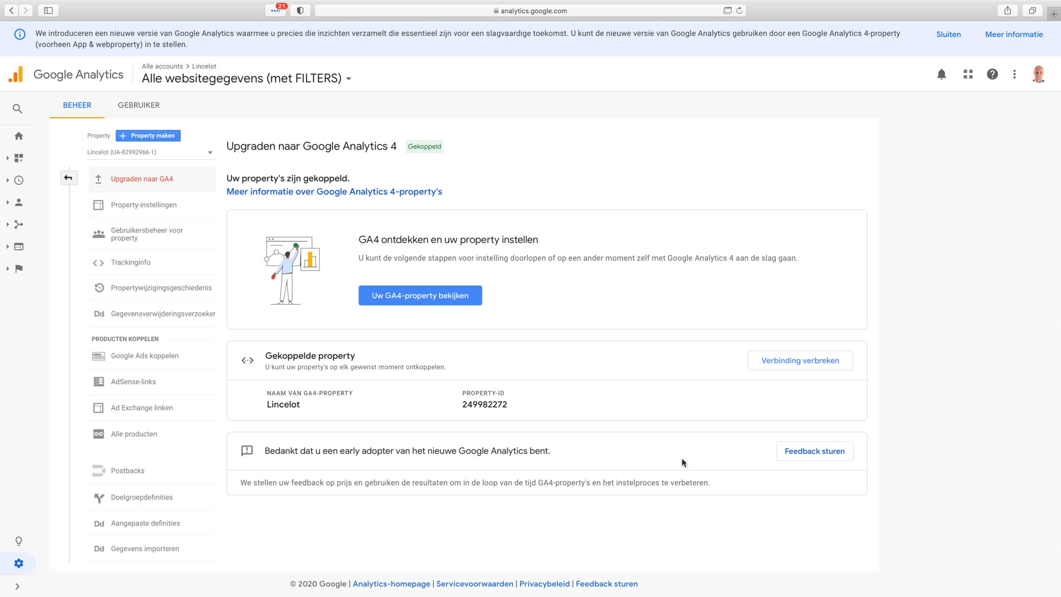Toggle Safari sidebar button
Image resolution: width=1061 pixels, height=597 pixels.
(x=48, y=10)
